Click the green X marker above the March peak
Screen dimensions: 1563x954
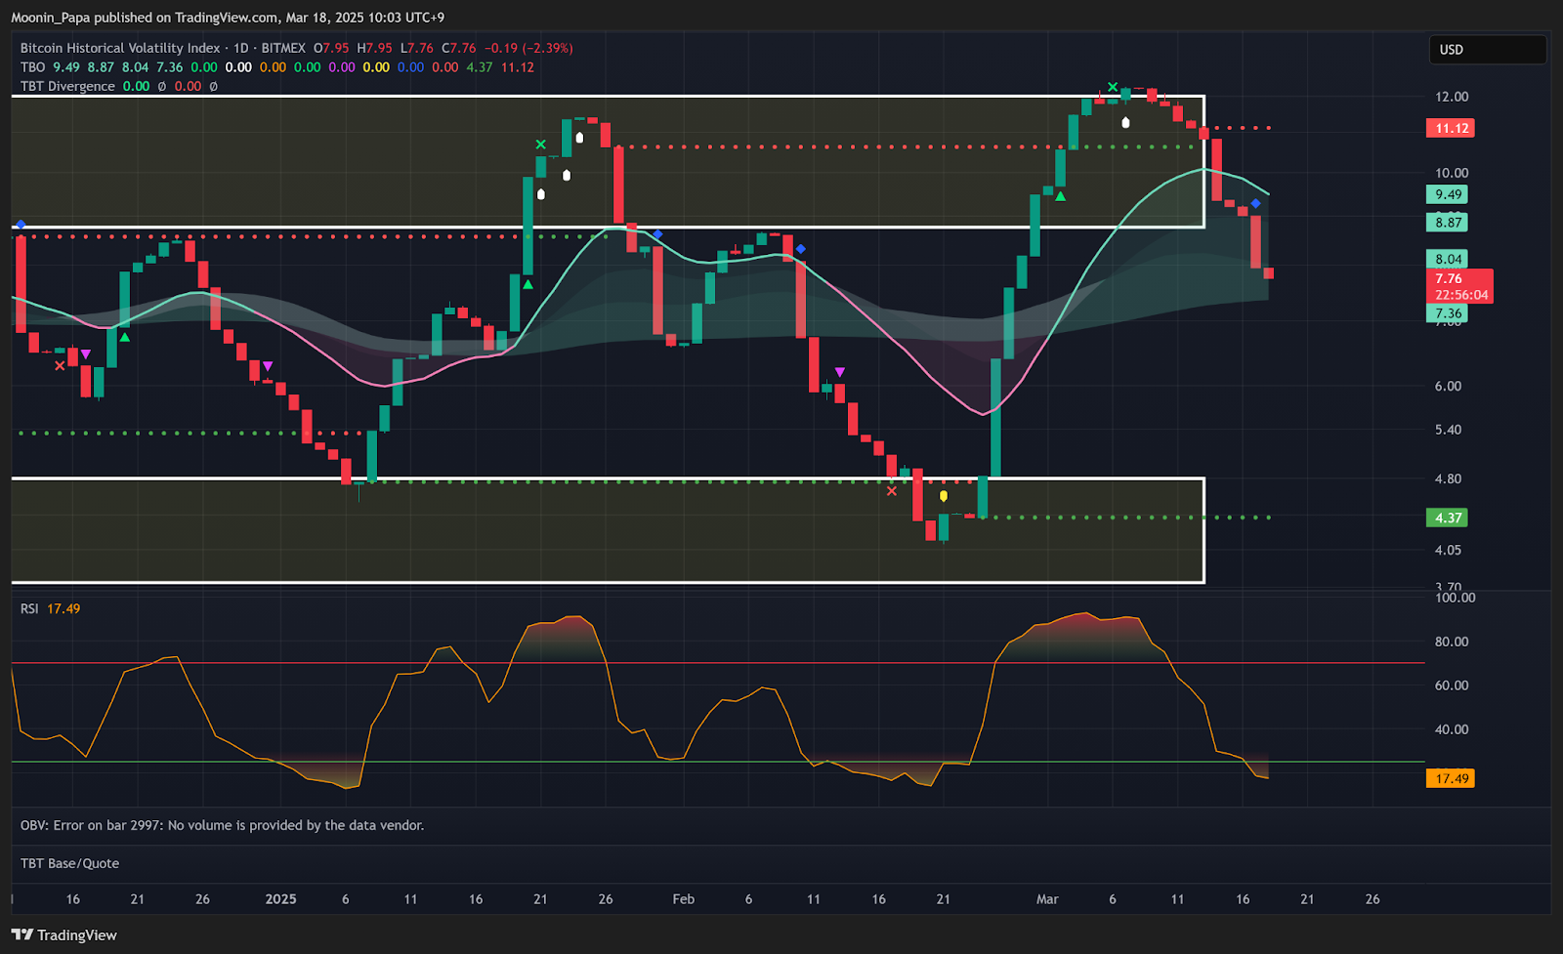coord(1113,87)
